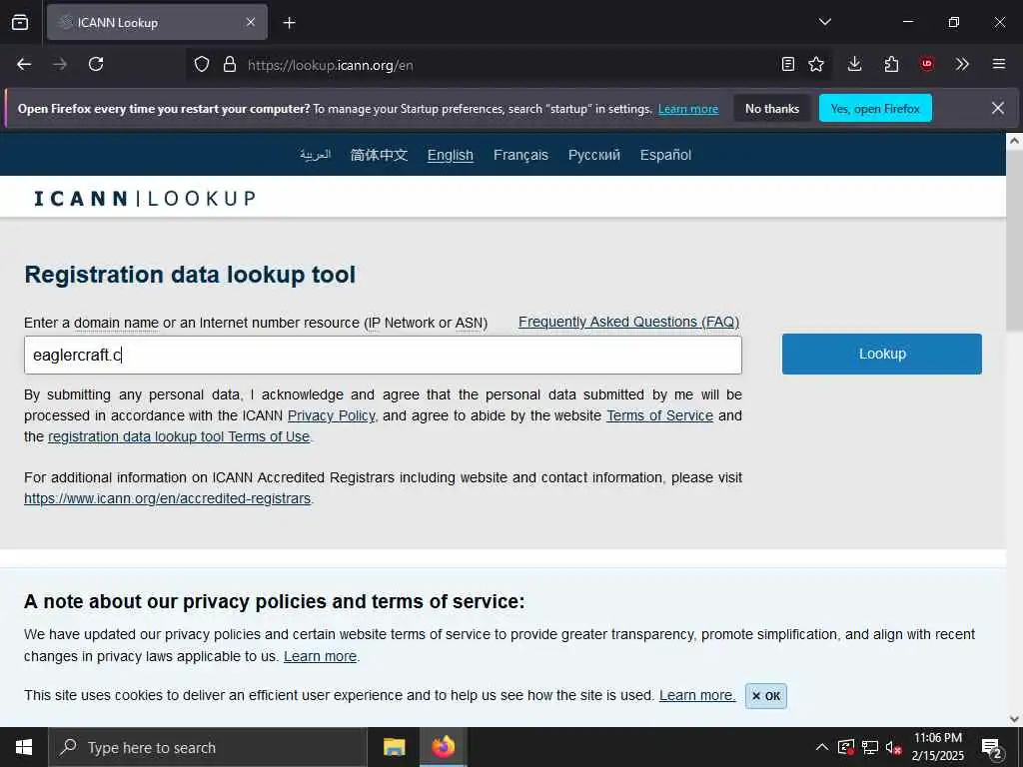Focus the taskbar search box
1023x767 pixels.
[208, 747]
